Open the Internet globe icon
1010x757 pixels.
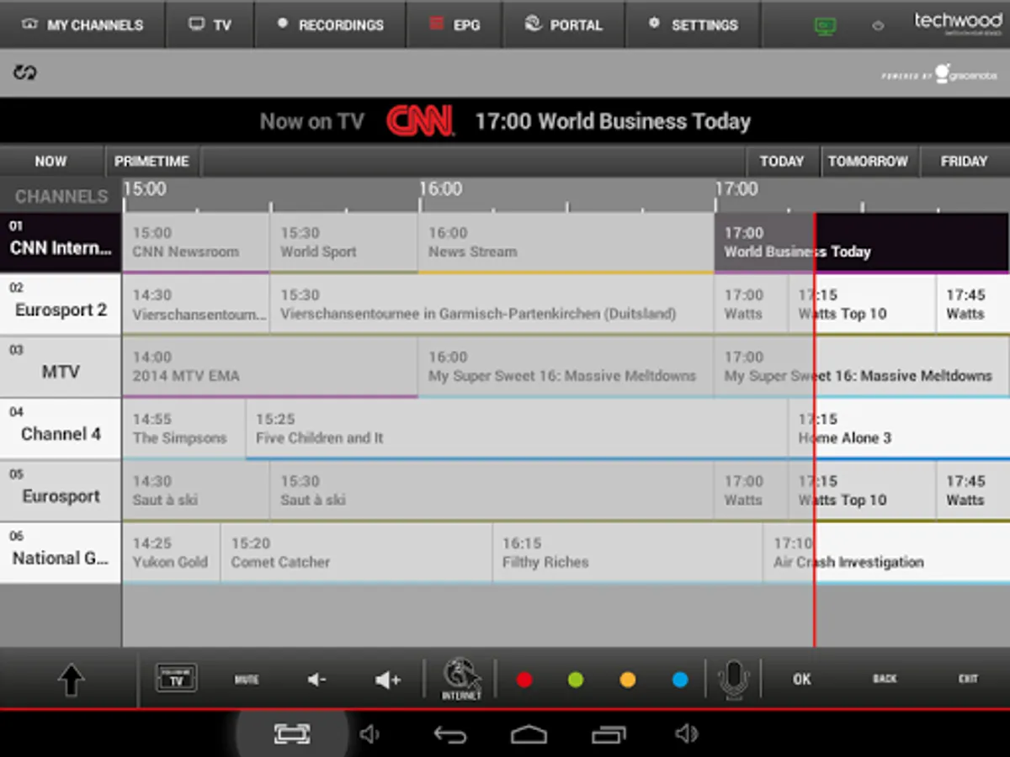tap(462, 680)
